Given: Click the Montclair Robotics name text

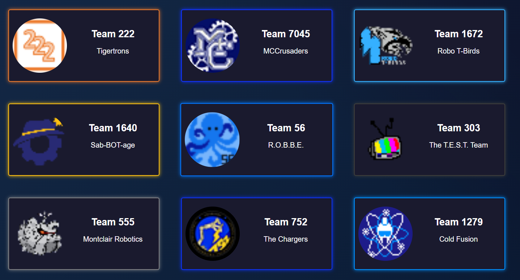Looking at the screenshot, I should [113, 239].
